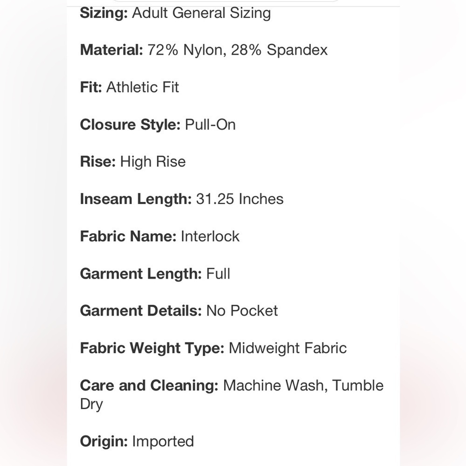Select the High Rise value
This screenshot has width=466, height=466.
click(x=153, y=162)
